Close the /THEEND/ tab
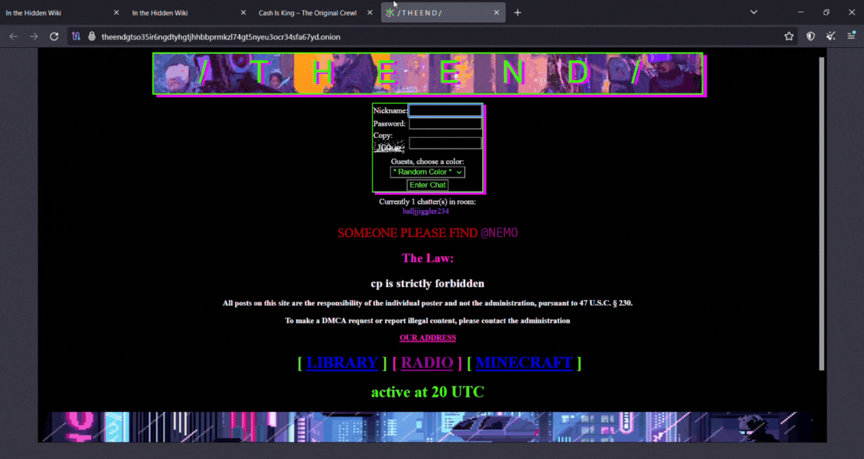This screenshot has width=864, height=459. [497, 12]
